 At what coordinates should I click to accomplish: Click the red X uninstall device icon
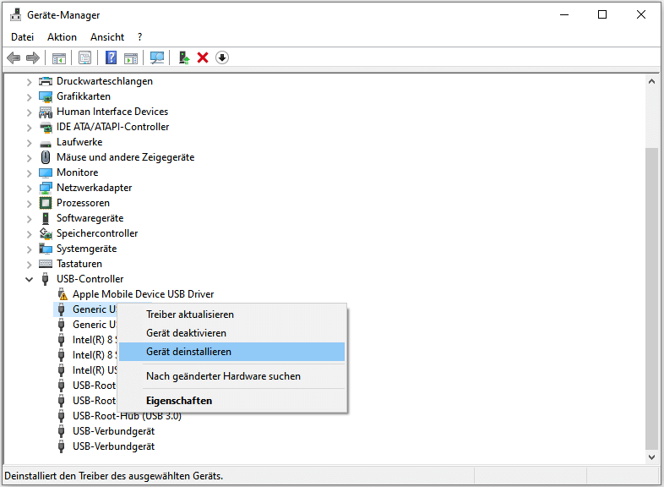(x=203, y=57)
